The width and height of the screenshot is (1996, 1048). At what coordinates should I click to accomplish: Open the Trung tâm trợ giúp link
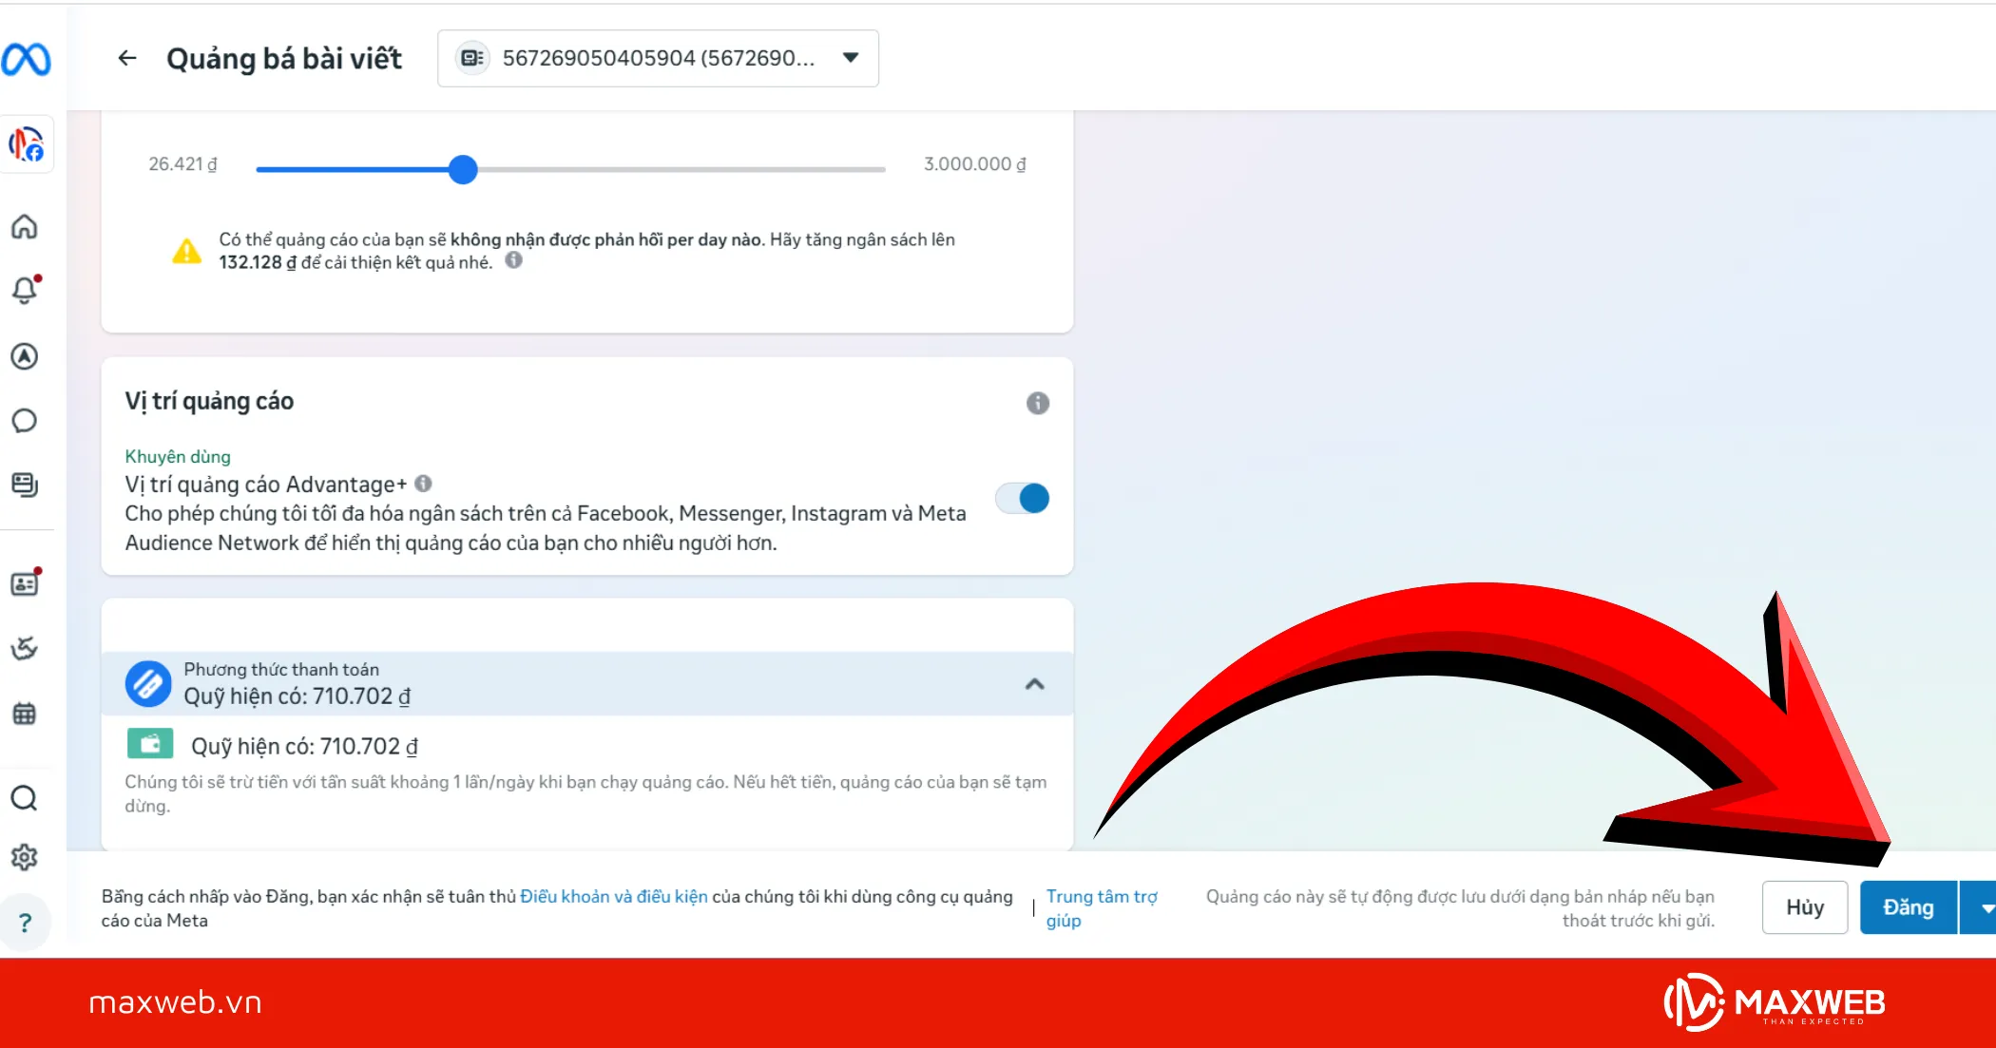coord(1101,907)
